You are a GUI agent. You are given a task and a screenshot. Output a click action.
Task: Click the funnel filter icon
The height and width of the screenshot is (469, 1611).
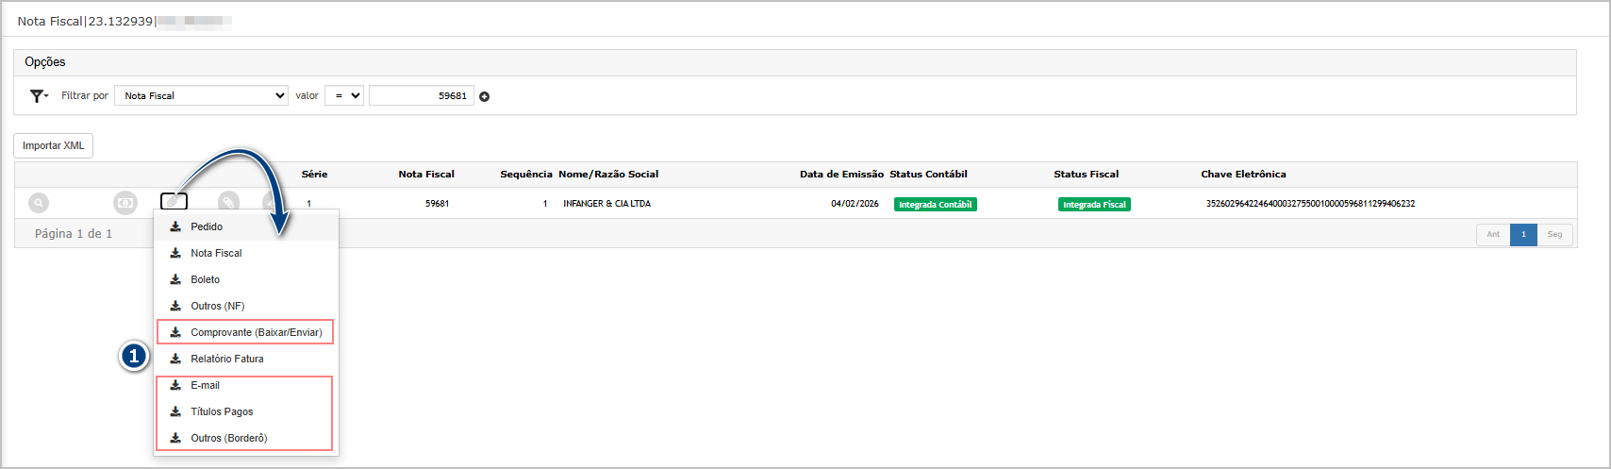click(37, 96)
